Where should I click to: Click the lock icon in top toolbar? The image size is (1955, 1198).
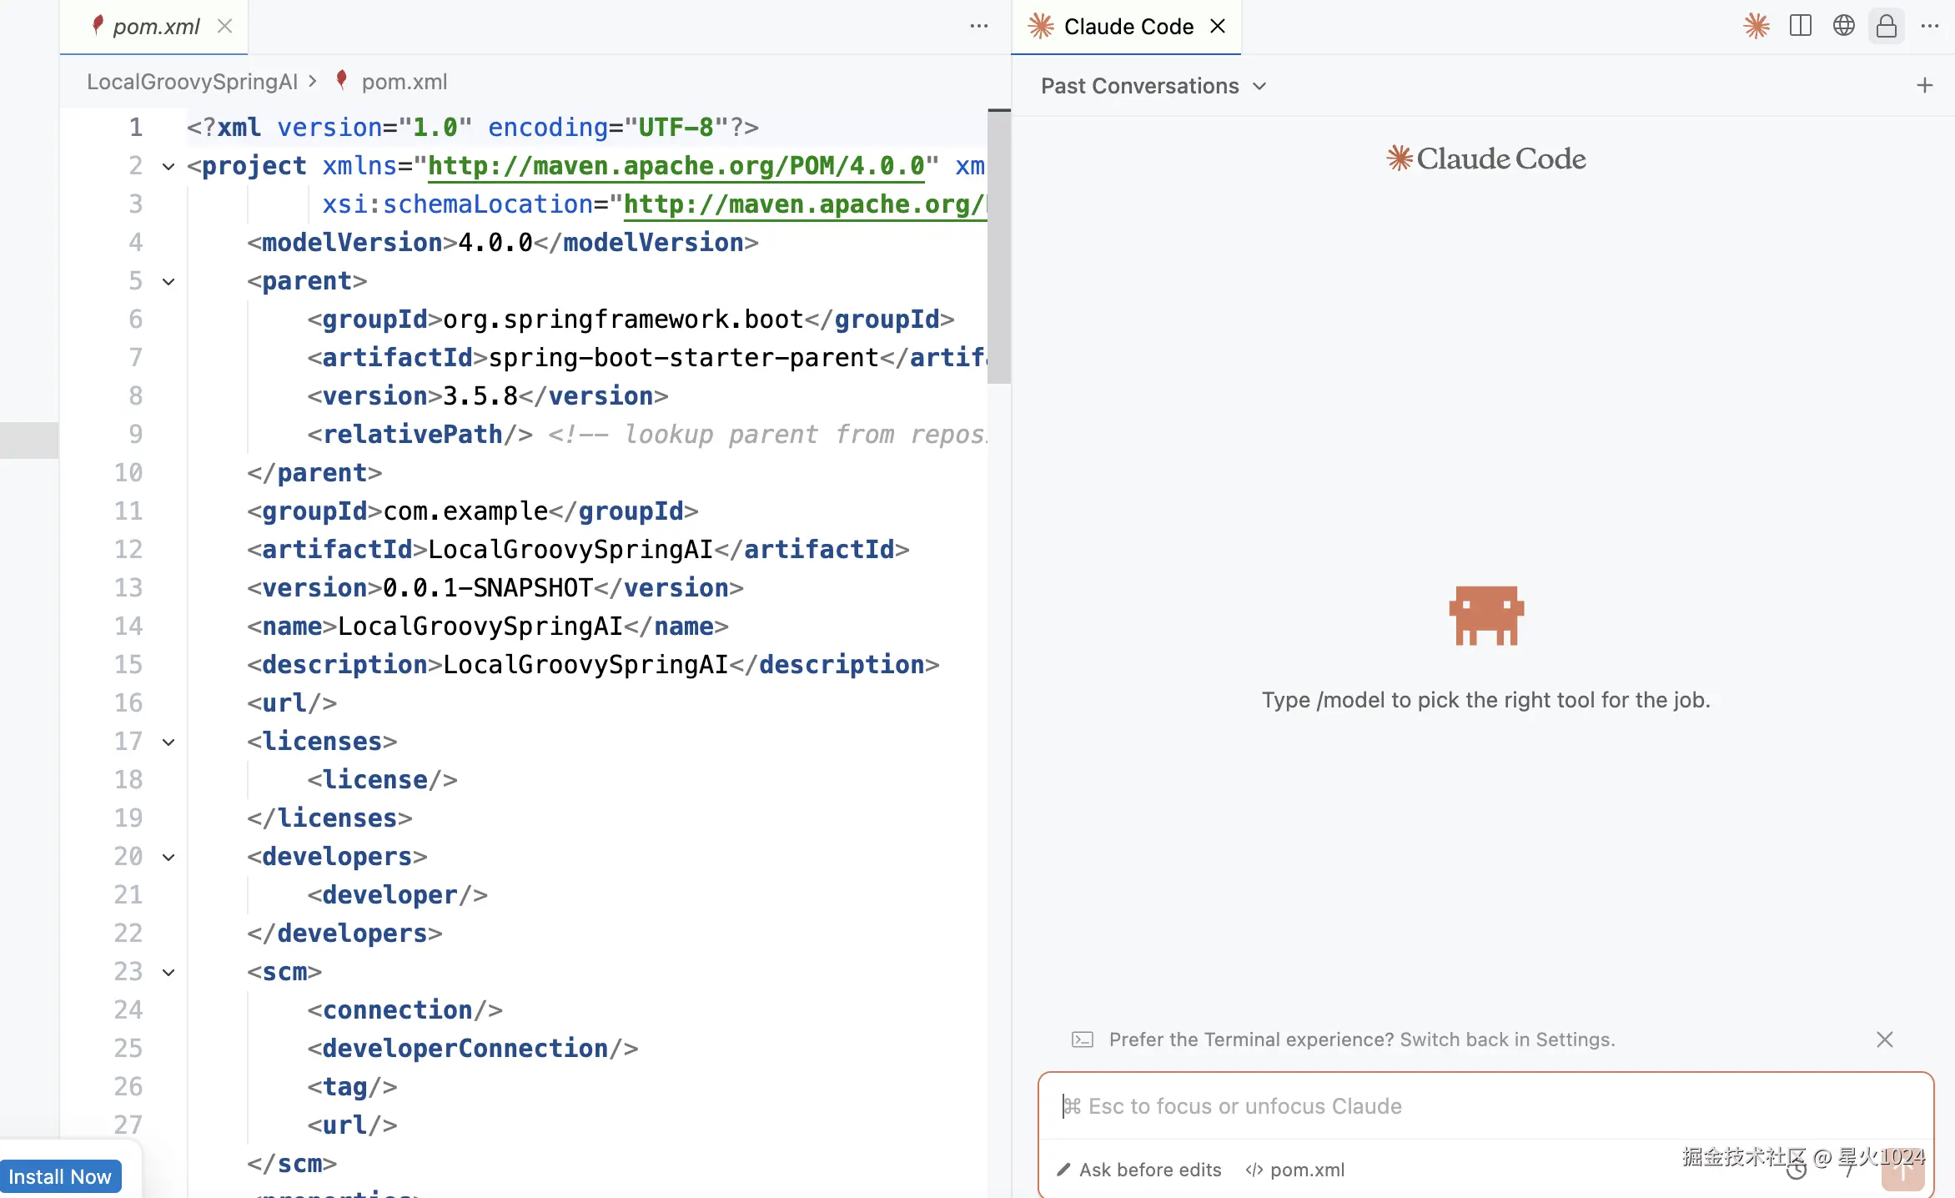point(1886,26)
